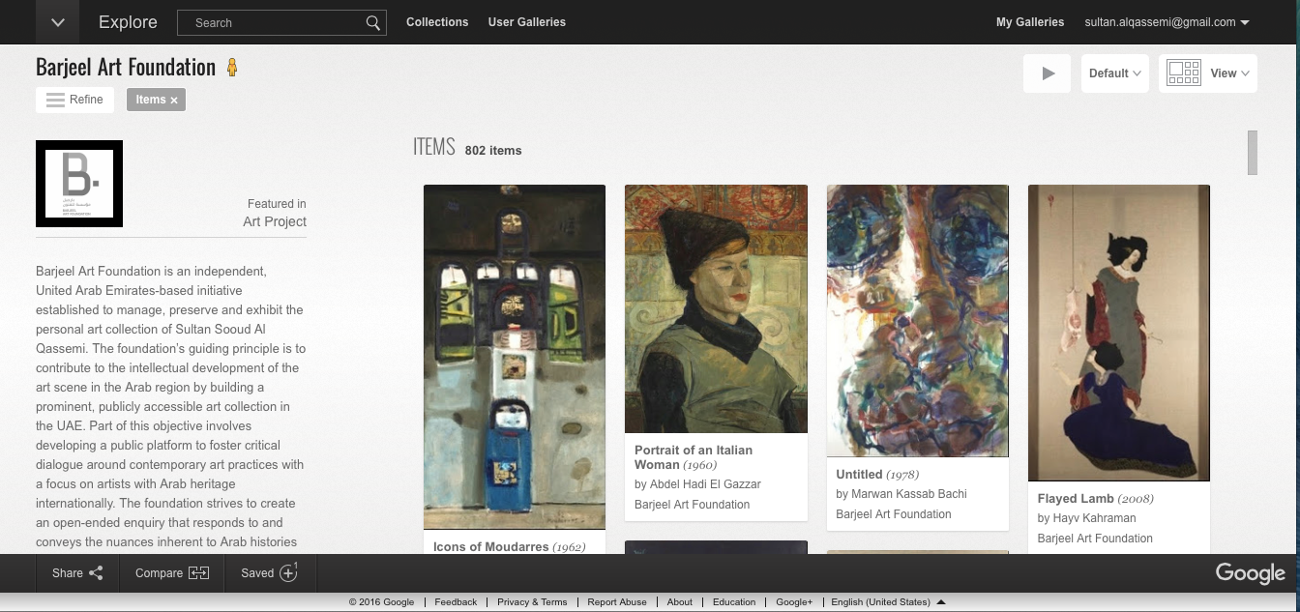
Task: Click the Flayed Lamb (2008) title
Action: 1095,499
